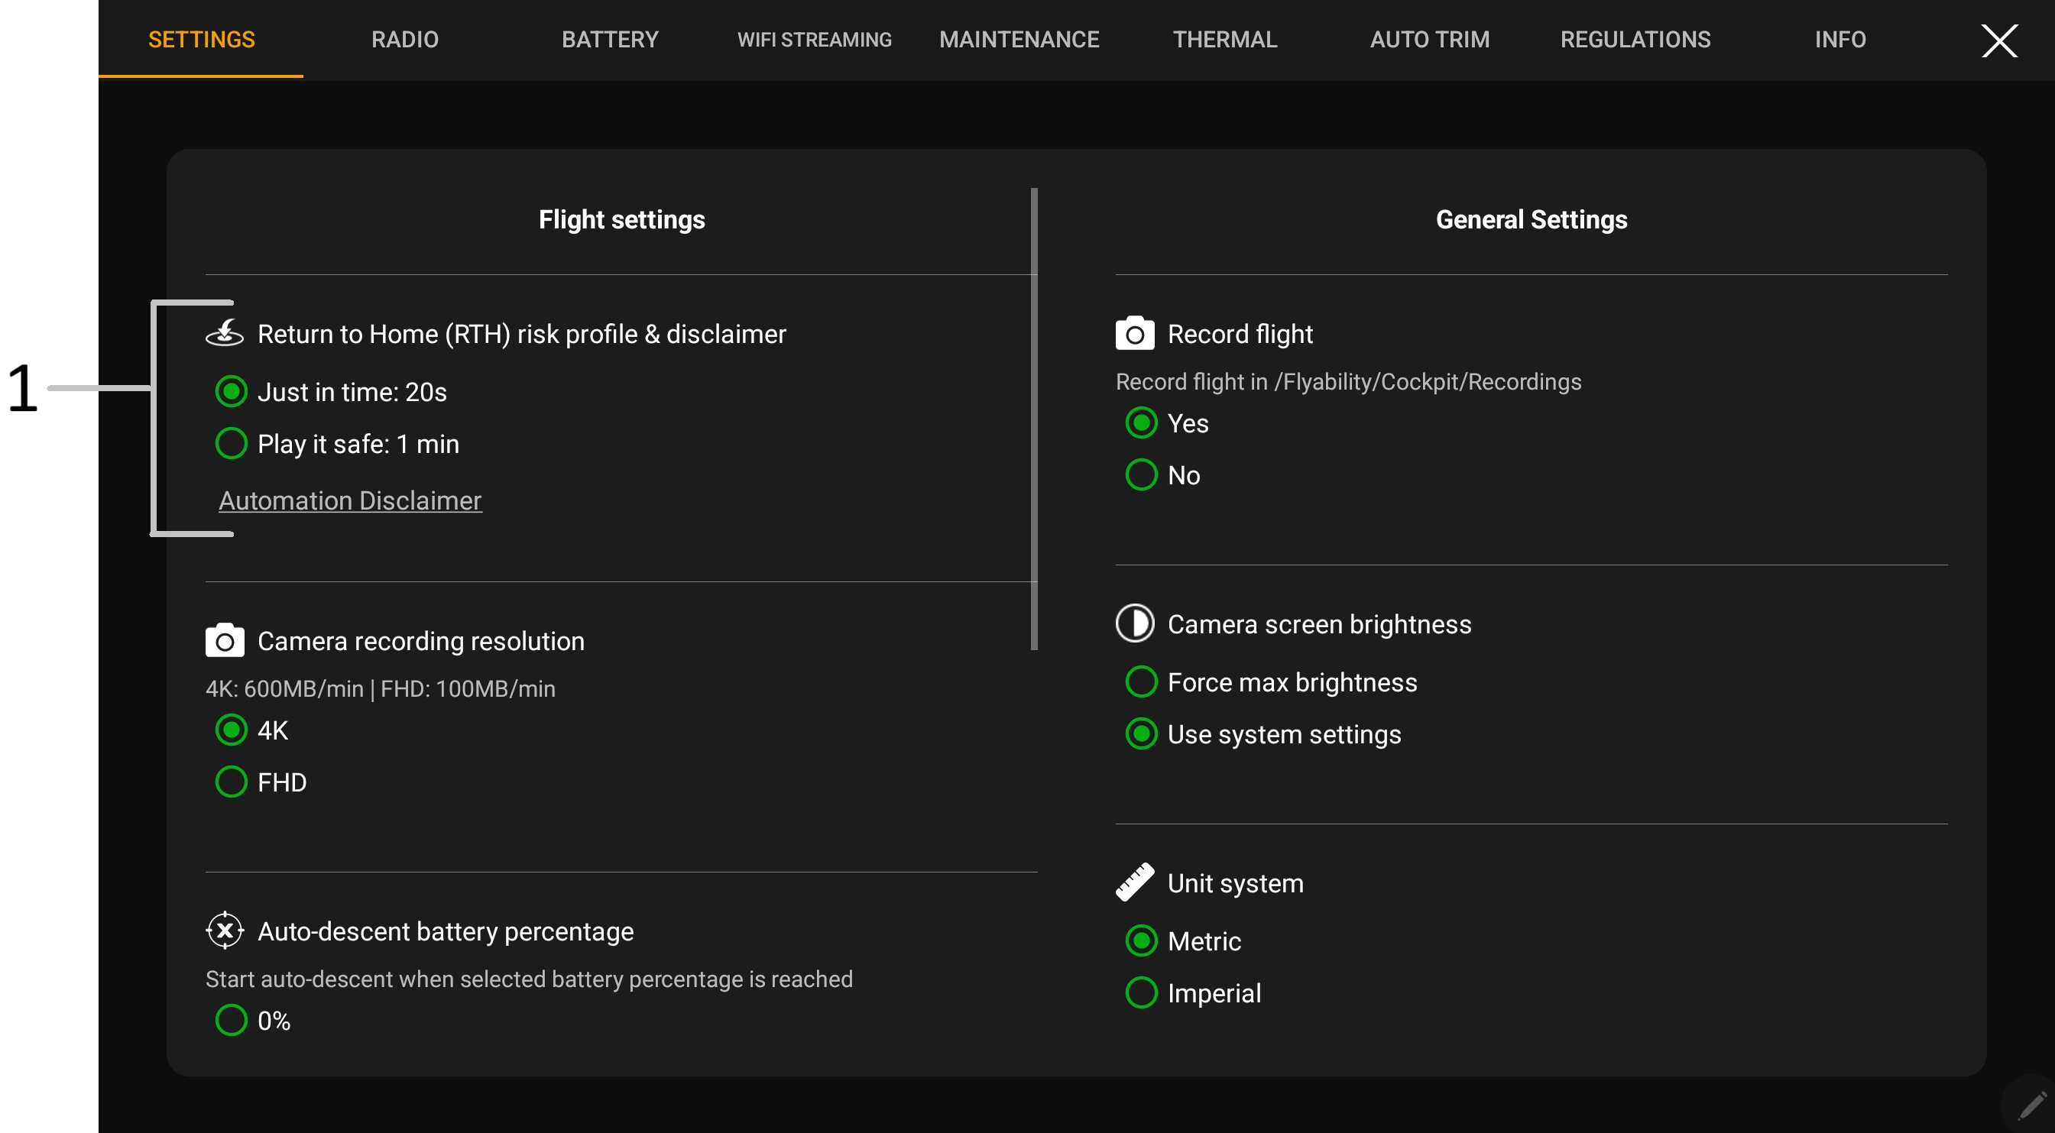Select Play it safe: 1 min option

tap(232, 443)
